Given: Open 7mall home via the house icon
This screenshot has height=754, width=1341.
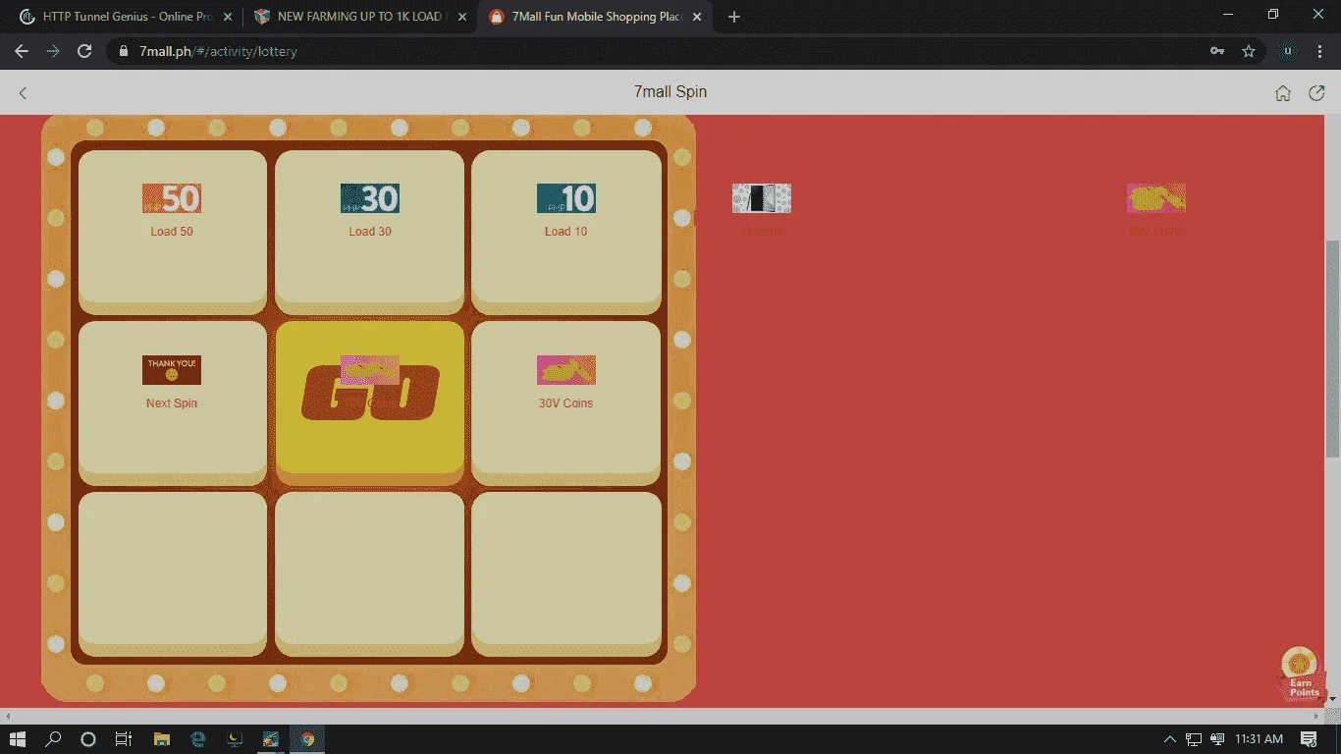Looking at the screenshot, I should tap(1283, 93).
